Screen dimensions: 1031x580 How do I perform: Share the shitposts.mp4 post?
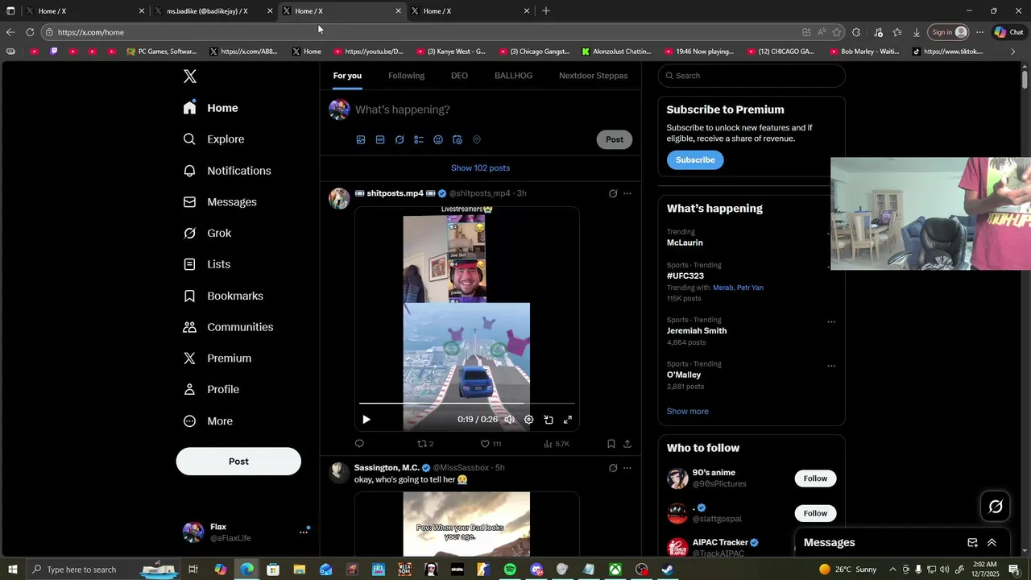627,444
